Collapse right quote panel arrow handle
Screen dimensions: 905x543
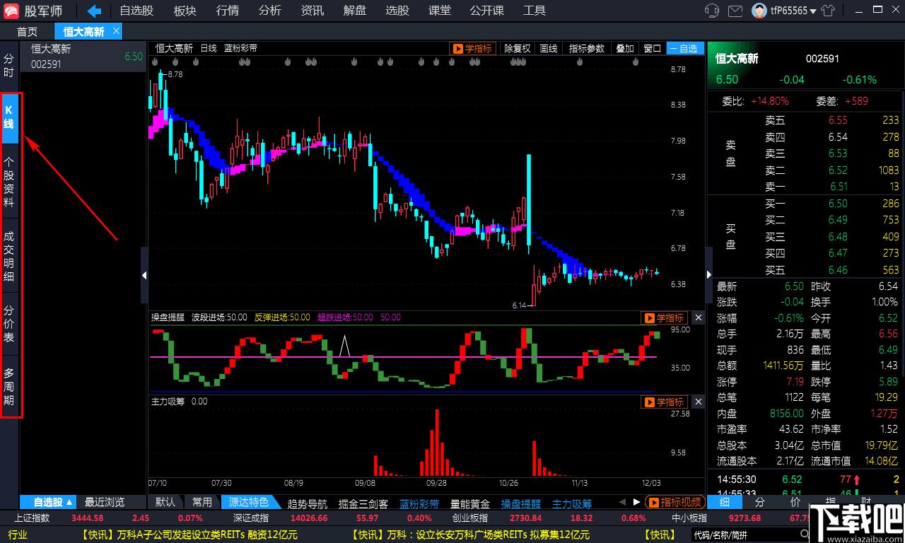[x=709, y=275]
